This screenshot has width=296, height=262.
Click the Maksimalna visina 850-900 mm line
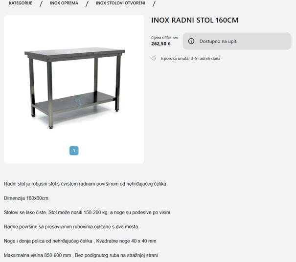click(x=81, y=255)
